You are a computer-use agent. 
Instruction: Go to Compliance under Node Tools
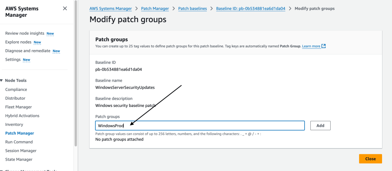(16, 90)
